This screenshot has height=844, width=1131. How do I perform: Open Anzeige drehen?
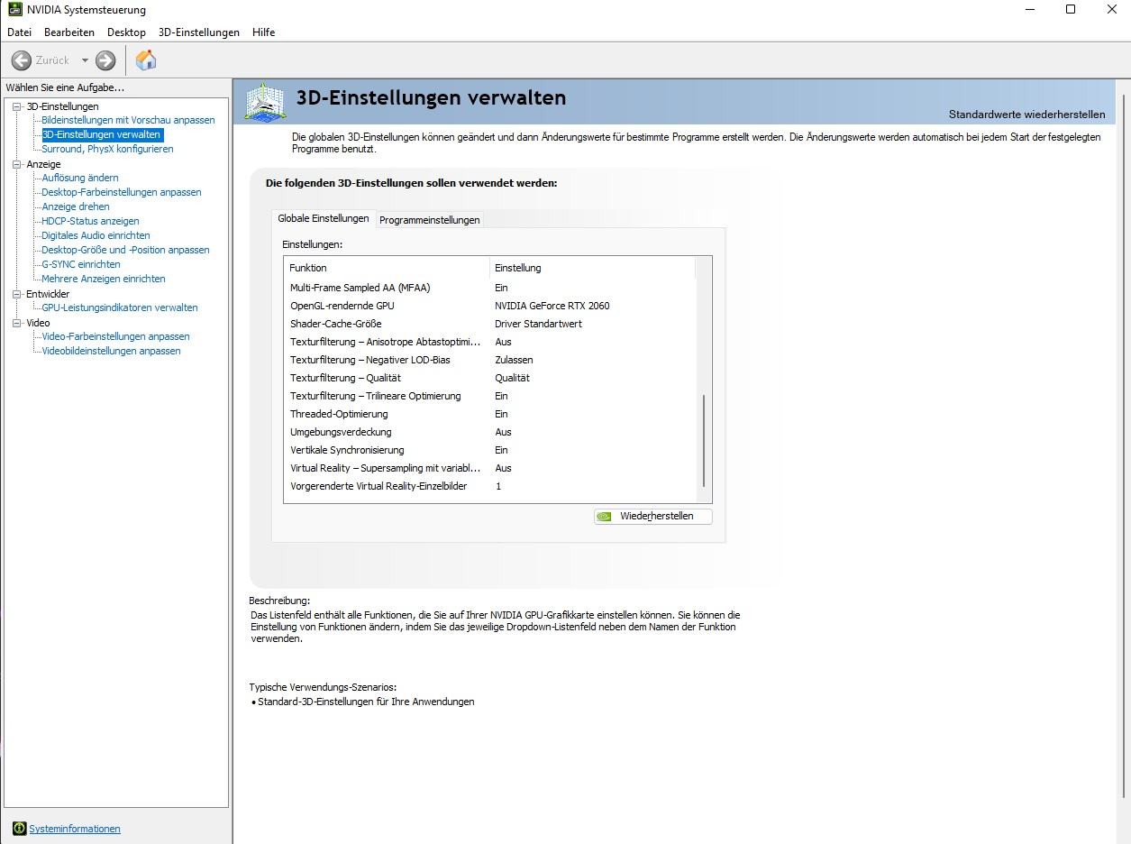click(76, 206)
